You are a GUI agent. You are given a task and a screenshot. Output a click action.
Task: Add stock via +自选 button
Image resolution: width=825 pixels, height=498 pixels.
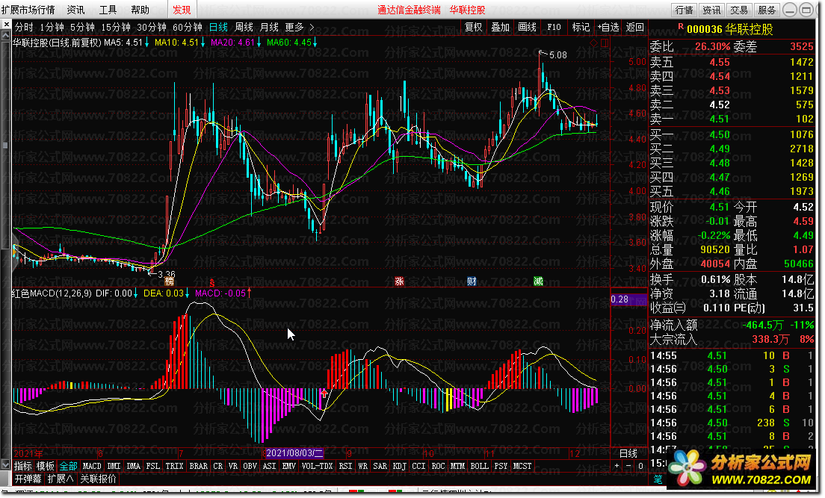point(608,28)
